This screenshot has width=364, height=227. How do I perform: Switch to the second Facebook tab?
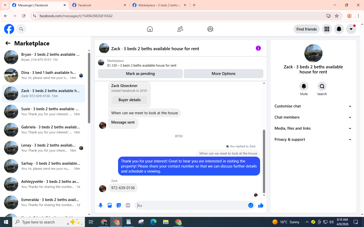click(99, 5)
